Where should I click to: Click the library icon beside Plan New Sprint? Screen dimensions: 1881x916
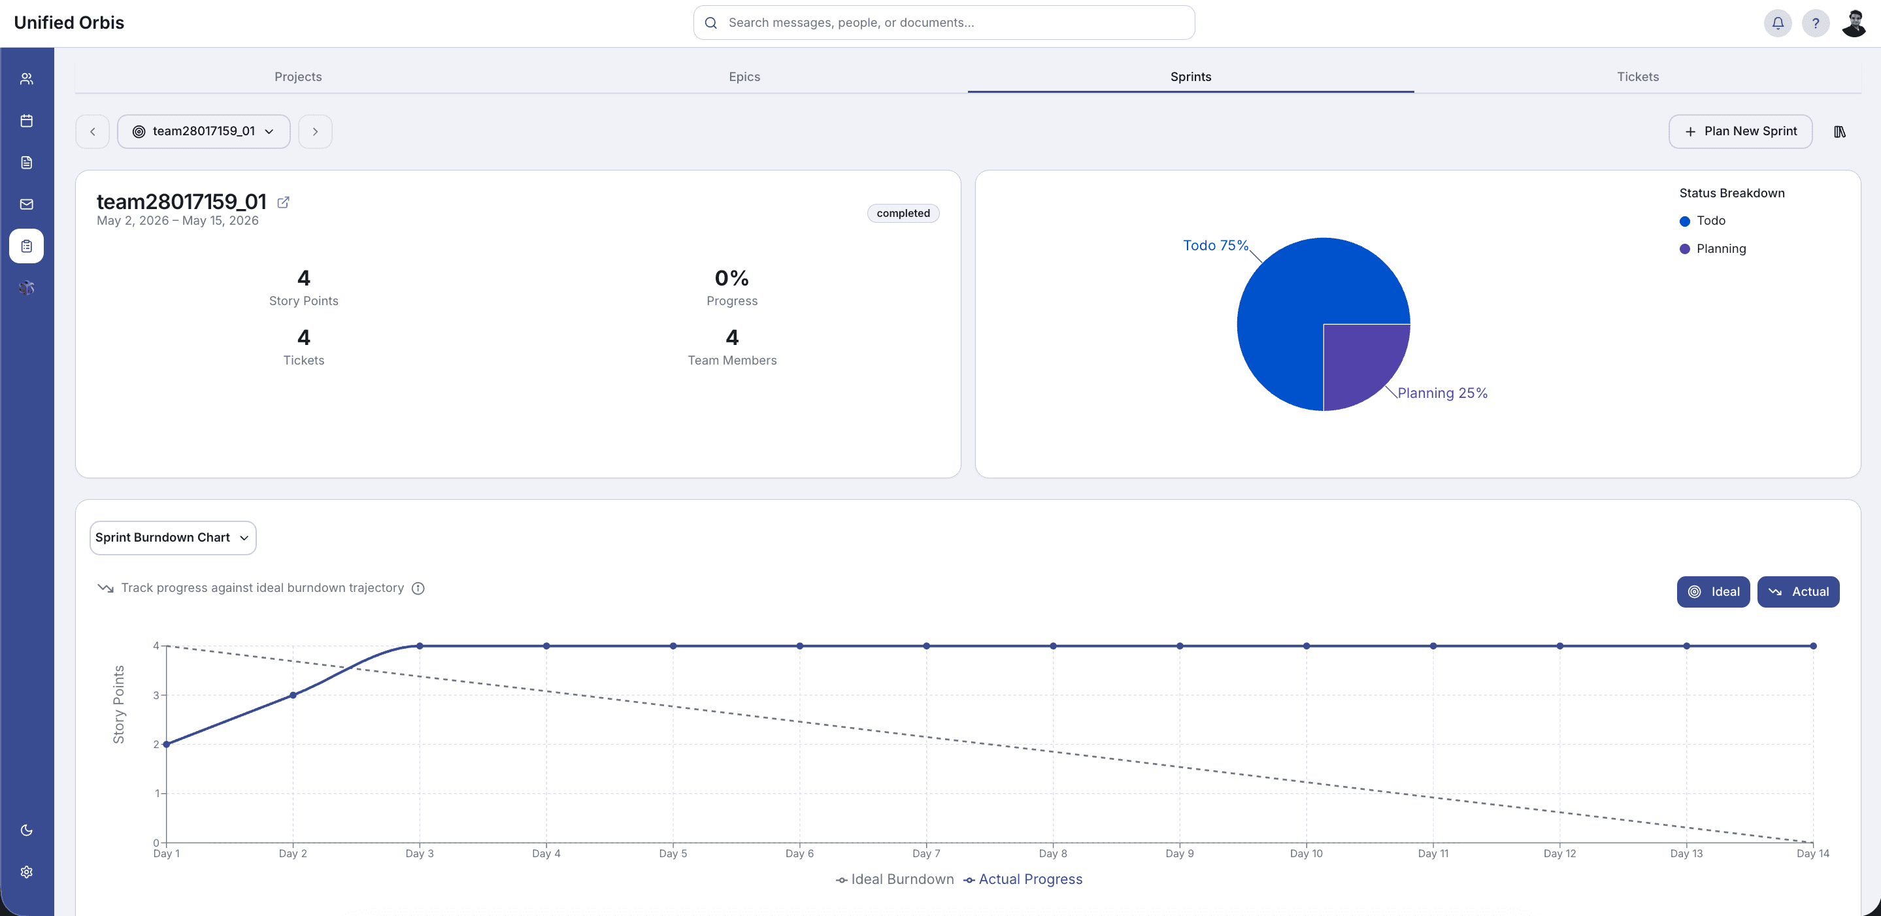1839,131
